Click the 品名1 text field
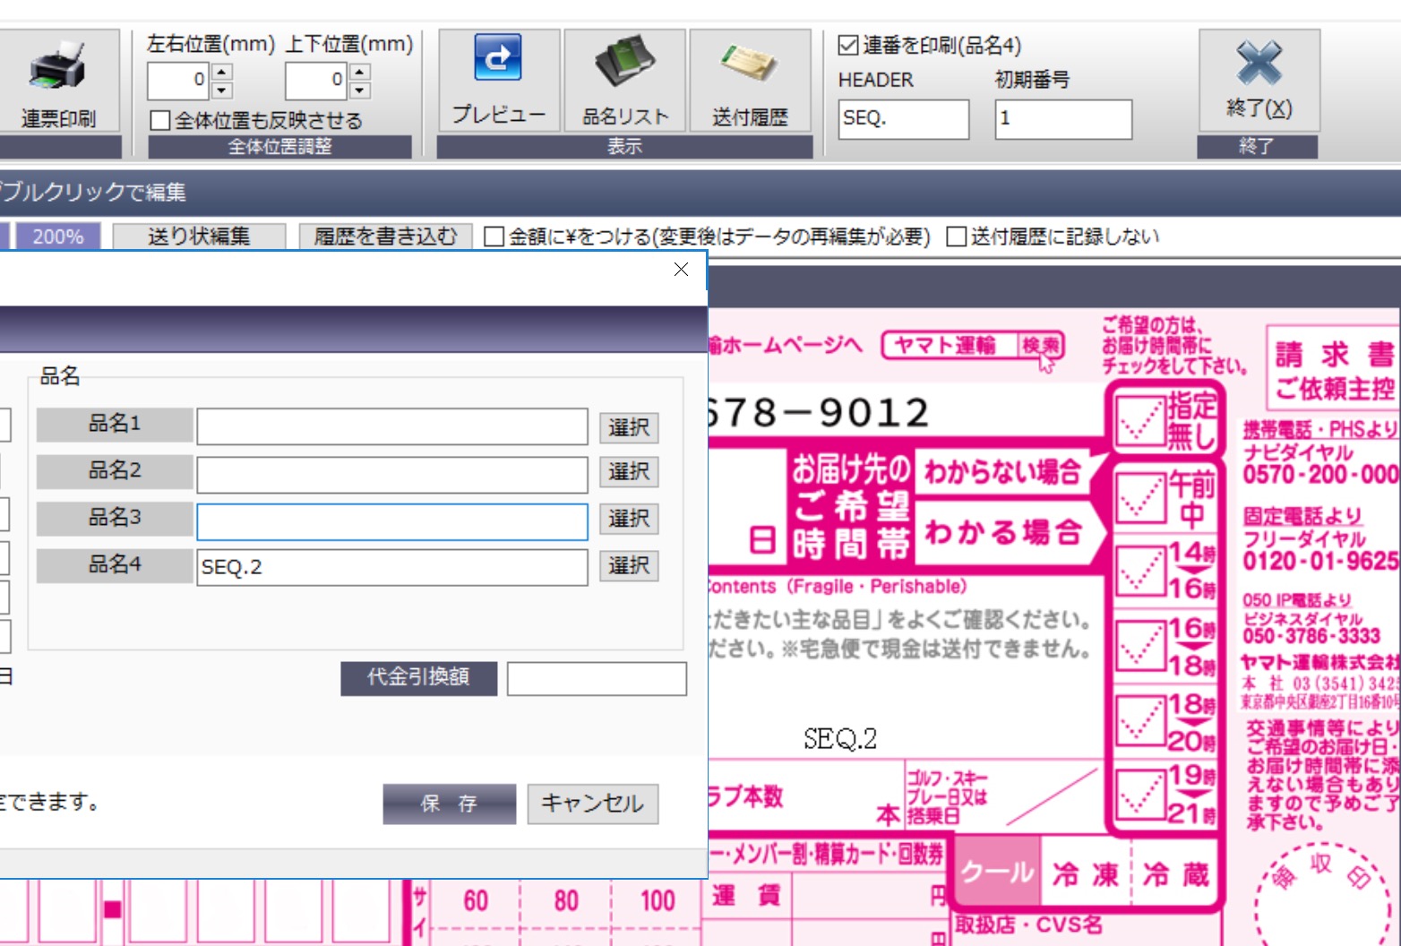 [x=392, y=426]
